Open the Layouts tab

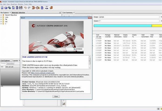(15, 61)
